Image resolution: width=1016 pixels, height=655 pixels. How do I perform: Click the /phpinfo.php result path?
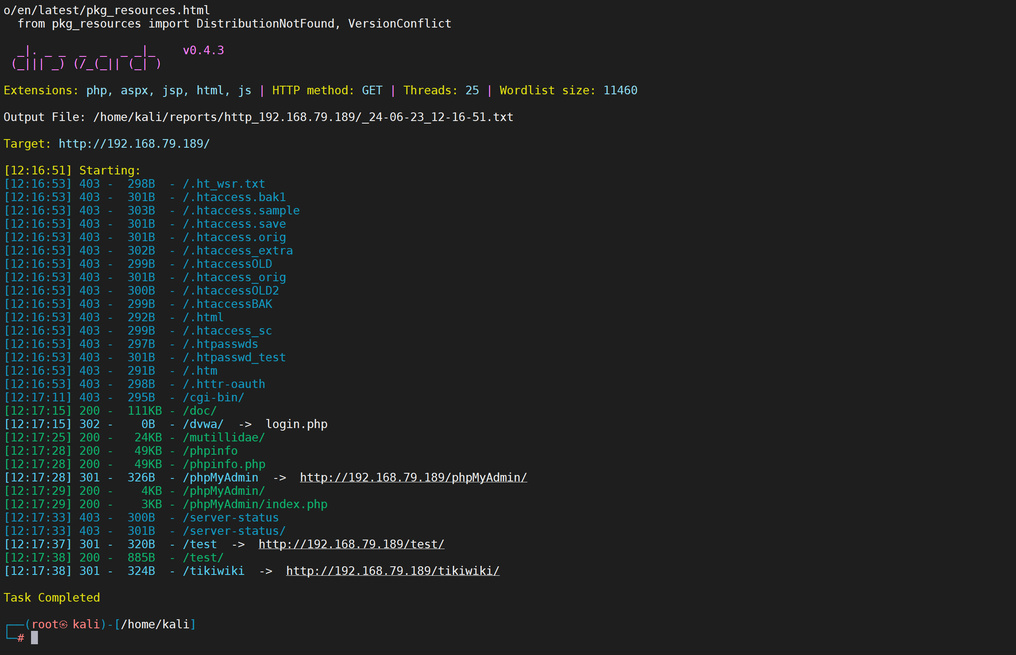pos(224,464)
